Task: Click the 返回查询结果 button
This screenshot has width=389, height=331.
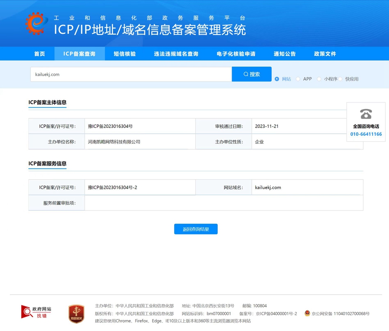Action: coord(196,229)
